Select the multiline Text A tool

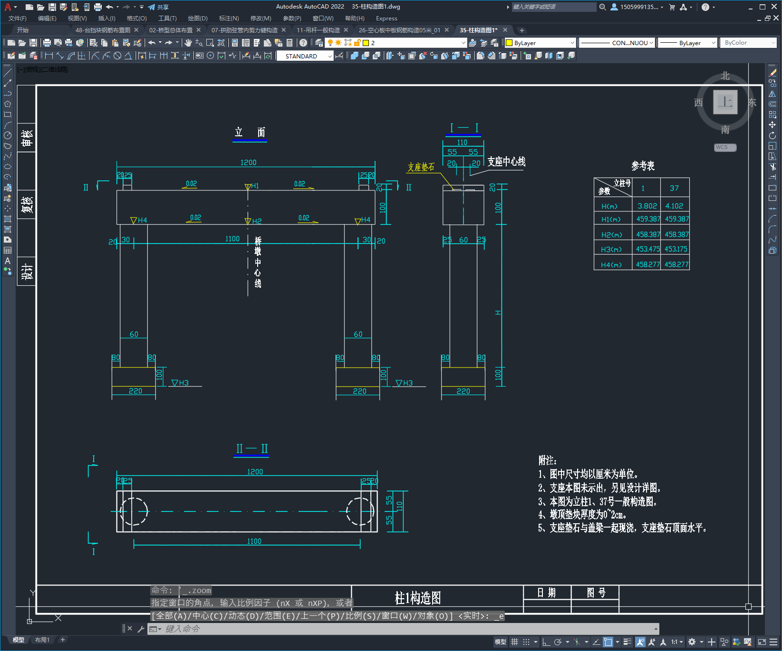coord(8,261)
